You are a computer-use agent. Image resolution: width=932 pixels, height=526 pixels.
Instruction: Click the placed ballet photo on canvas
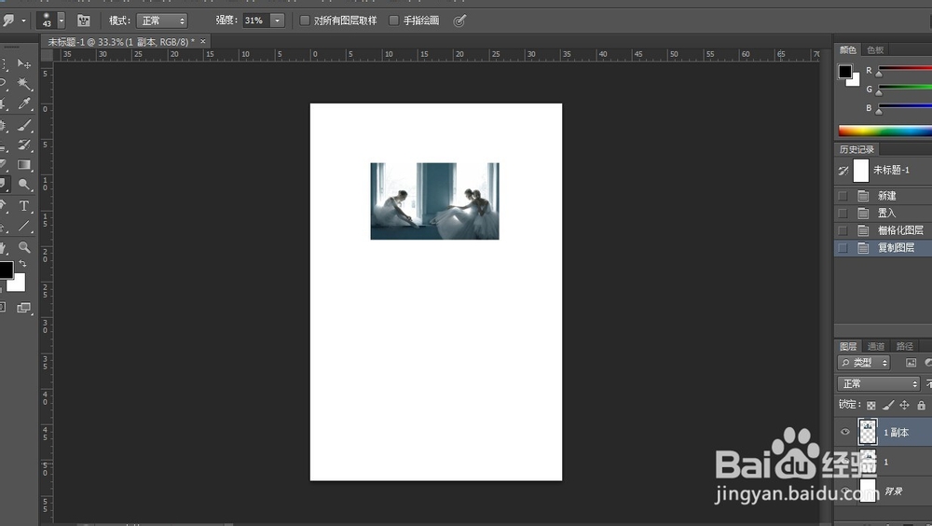(434, 201)
